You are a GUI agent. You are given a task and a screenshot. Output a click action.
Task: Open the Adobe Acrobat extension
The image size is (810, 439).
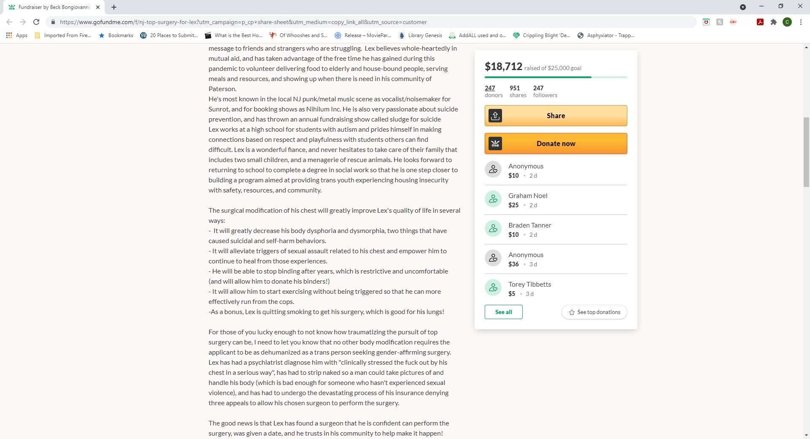(x=760, y=22)
